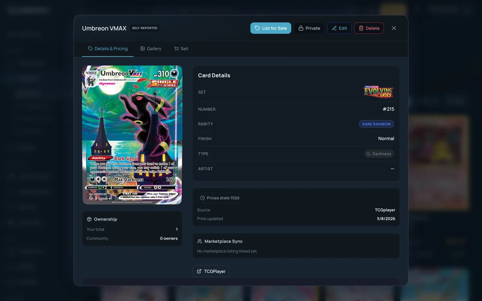This screenshot has width=482, height=301.
Task: Click the 0 owners community value
Action: coord(169,238)
